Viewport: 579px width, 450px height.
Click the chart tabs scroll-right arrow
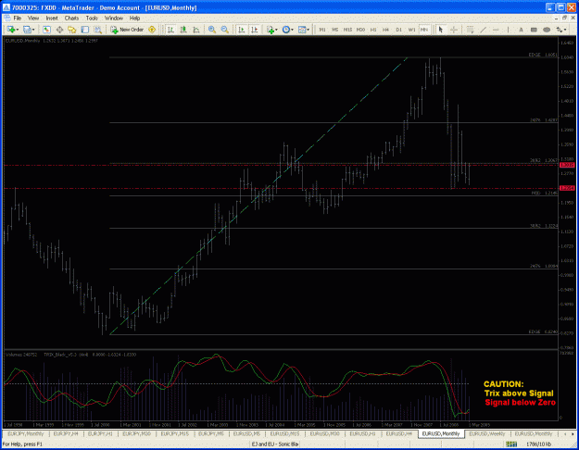pos(573,434)
